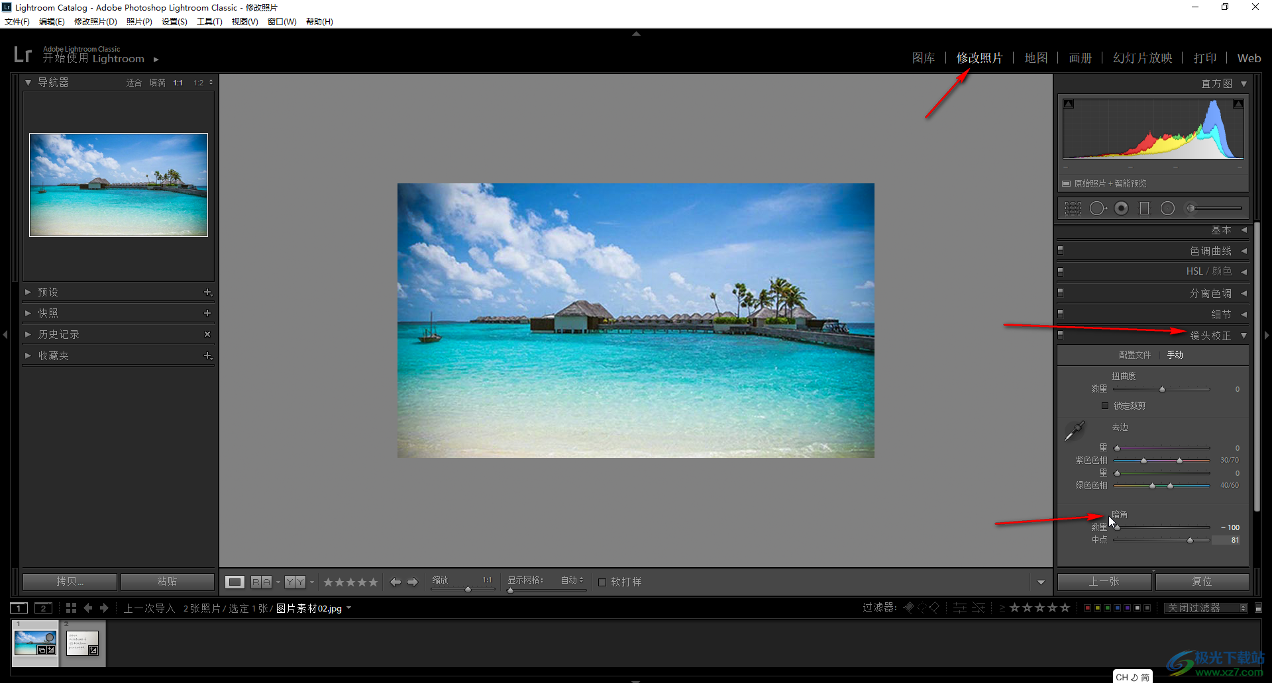Enable the Soft Proofing checkbox
This screenshot has height=683, width=1272.
(602, 582)
